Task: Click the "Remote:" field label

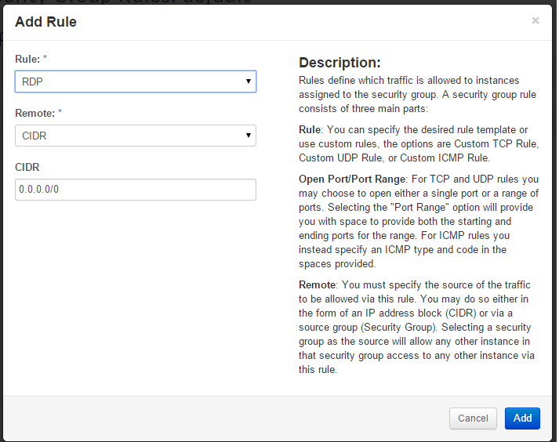Action: coord(34,114)
